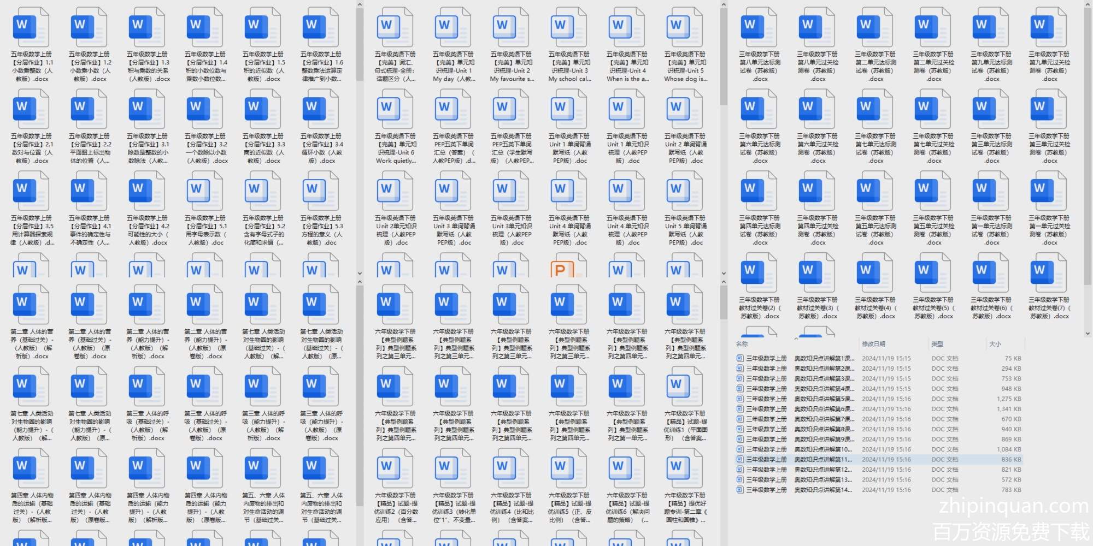Click the PEP五英下单词汇总（答案）file icon

coord(453,109)
